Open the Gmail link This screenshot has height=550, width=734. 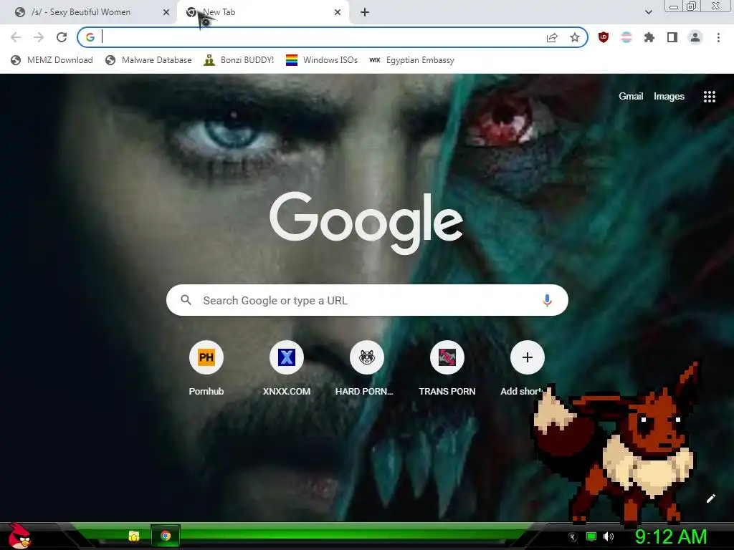coord(631,97)
